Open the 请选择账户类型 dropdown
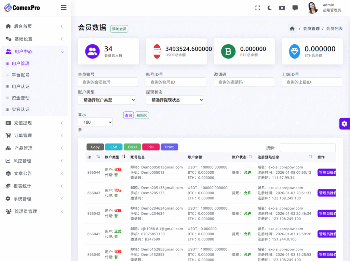350x261 pixels. [107, 100]
